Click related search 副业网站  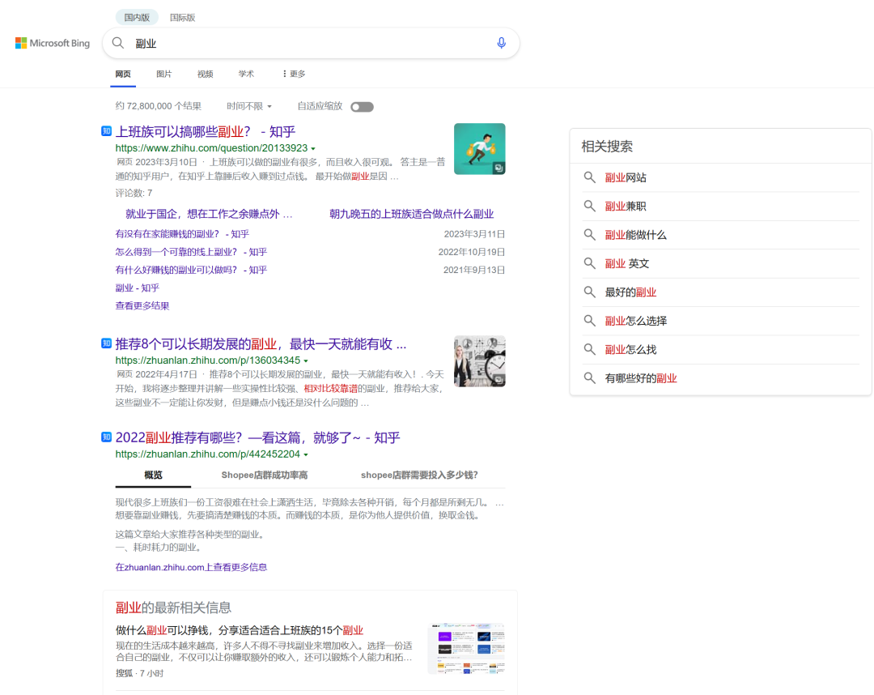pos(626,177)
